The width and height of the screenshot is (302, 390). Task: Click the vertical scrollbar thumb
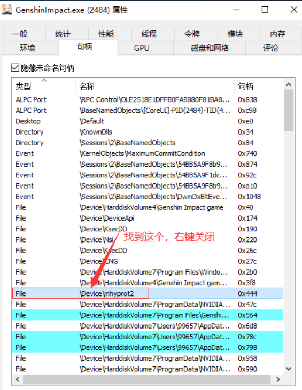[289, 110]
